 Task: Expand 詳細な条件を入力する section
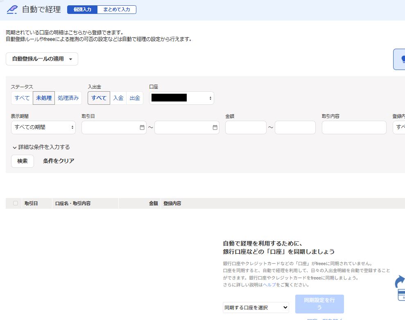41,147
